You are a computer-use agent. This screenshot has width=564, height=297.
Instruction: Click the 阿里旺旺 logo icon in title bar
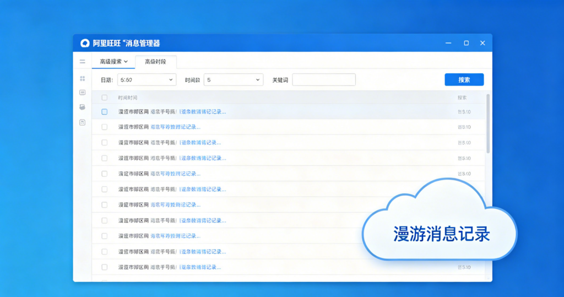pos(84,43)
